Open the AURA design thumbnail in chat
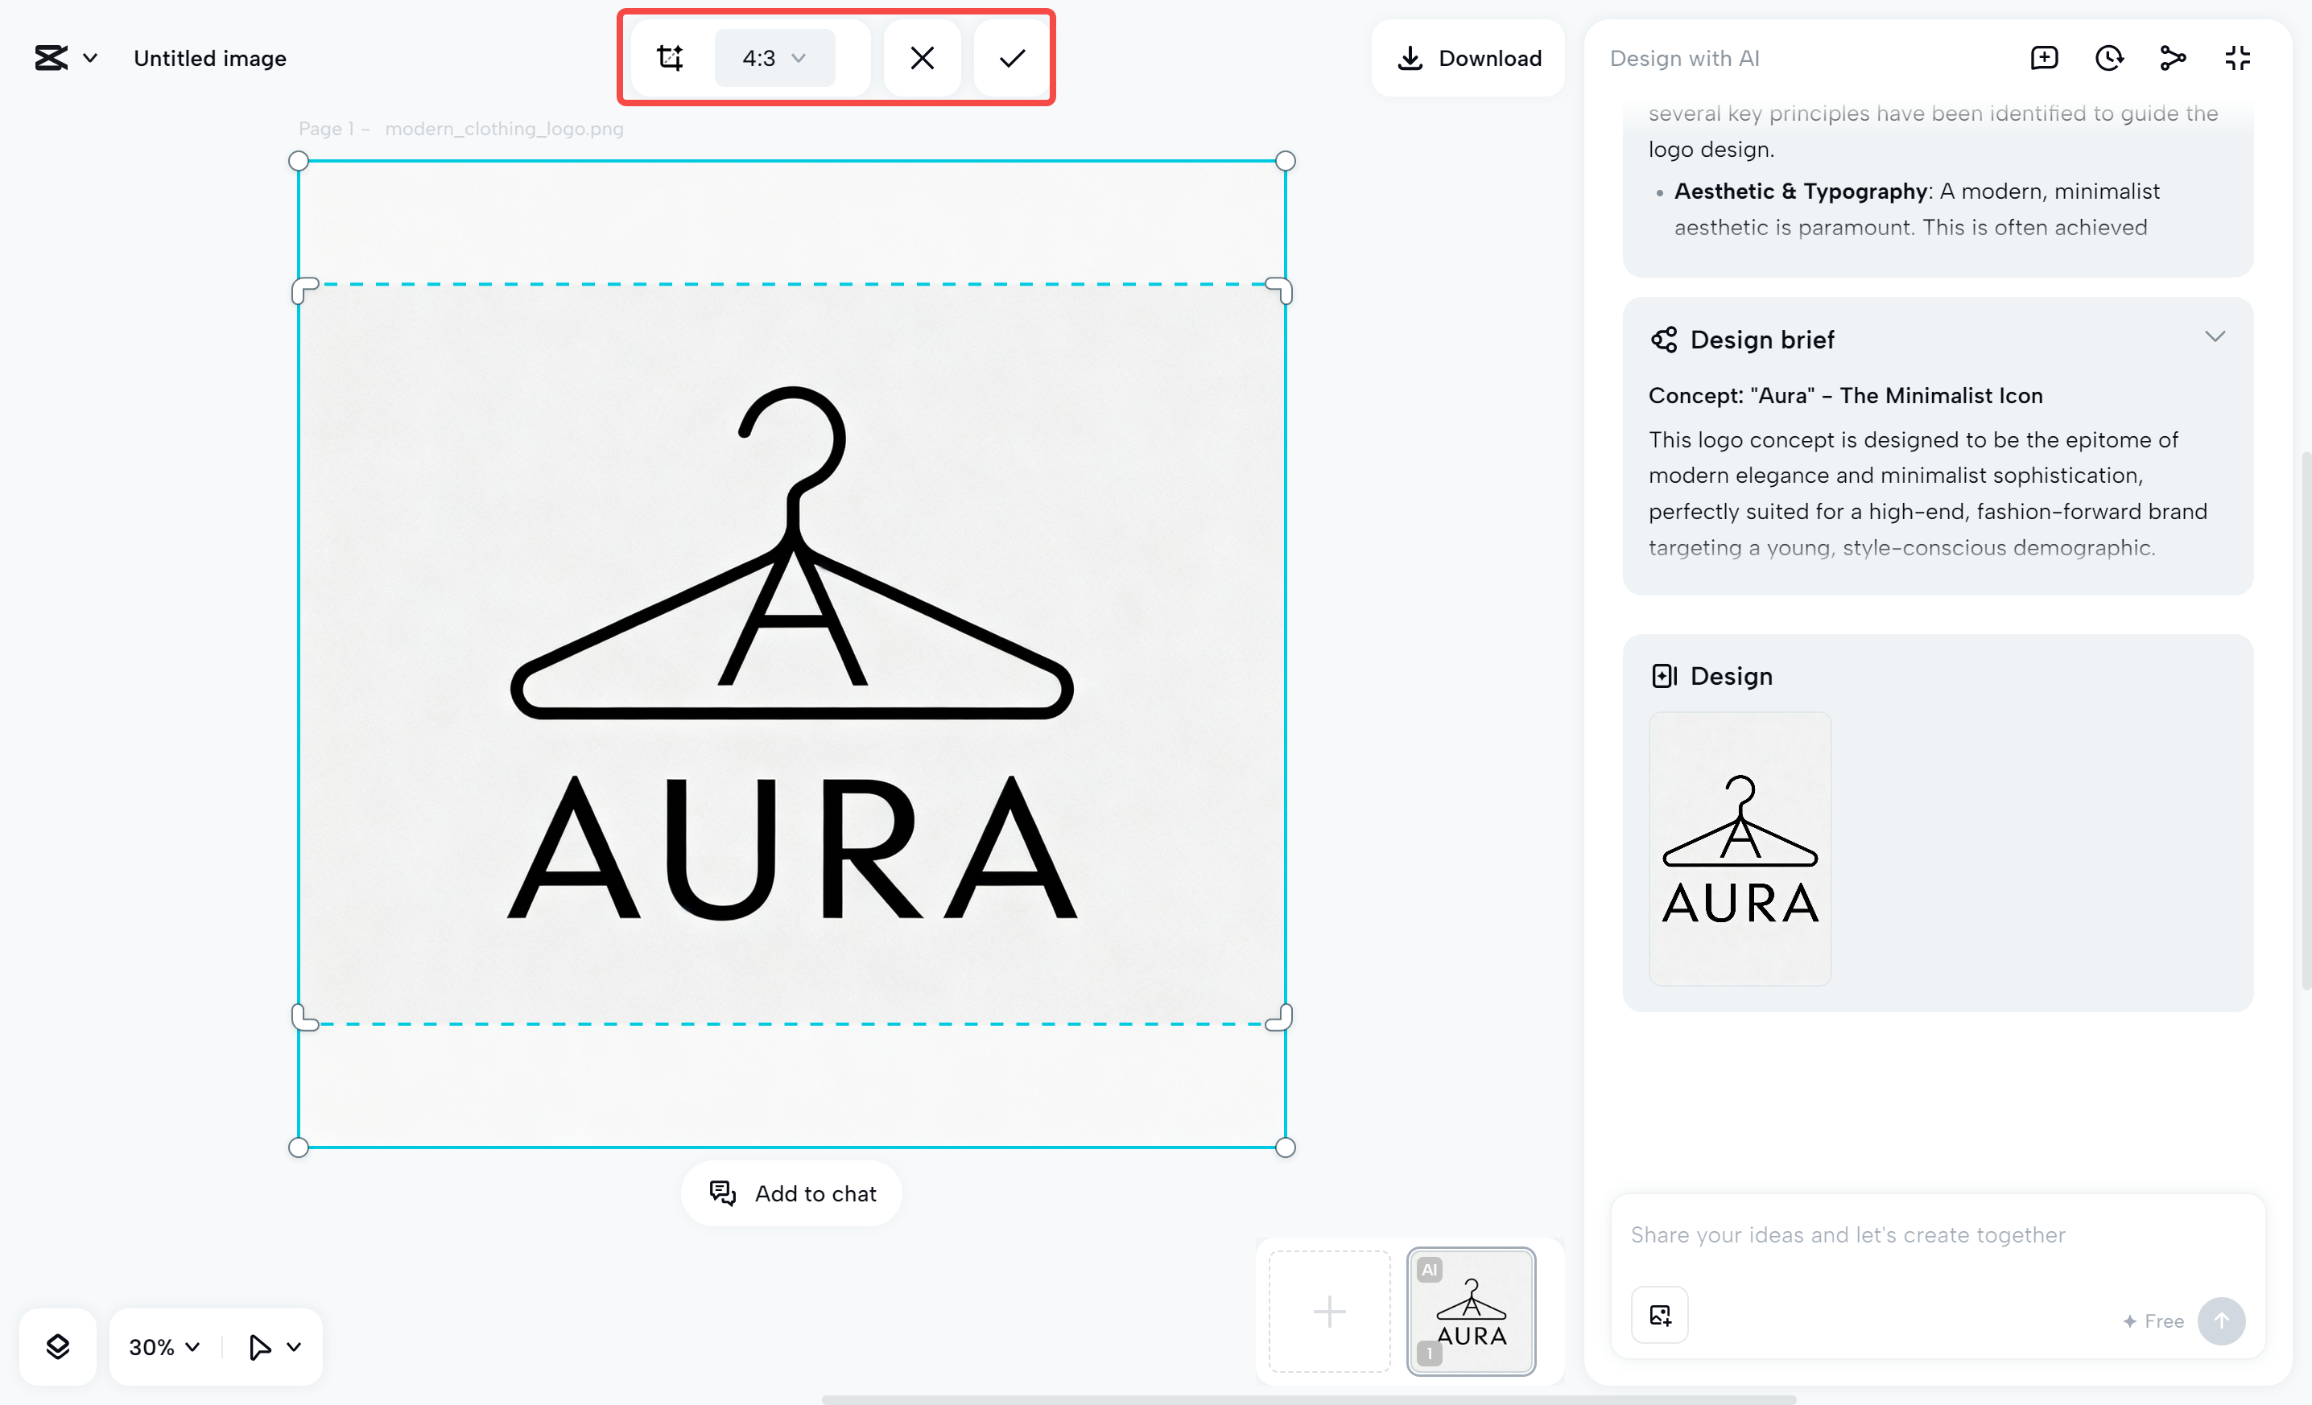The width and height of the screenshot is (2312, 1405). coord(1740,848)
